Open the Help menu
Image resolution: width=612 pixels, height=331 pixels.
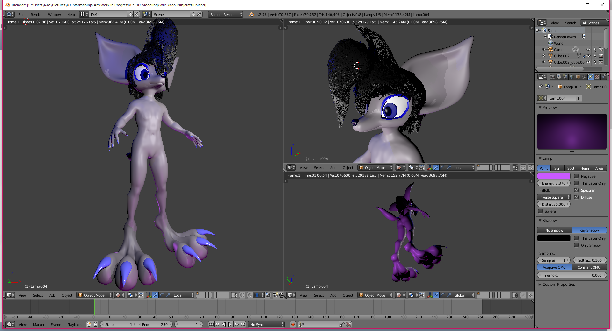click(x=71, y=14)
